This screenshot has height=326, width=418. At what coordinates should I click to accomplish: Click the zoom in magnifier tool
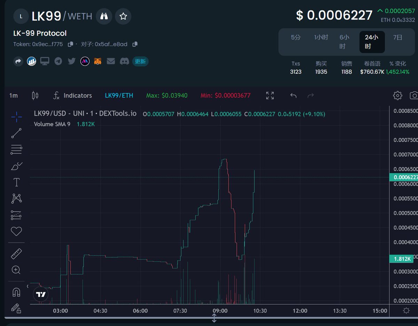coord(16,270)
